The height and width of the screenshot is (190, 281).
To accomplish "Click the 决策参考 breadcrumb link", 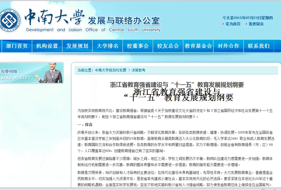I will click(x=138, y=70).
